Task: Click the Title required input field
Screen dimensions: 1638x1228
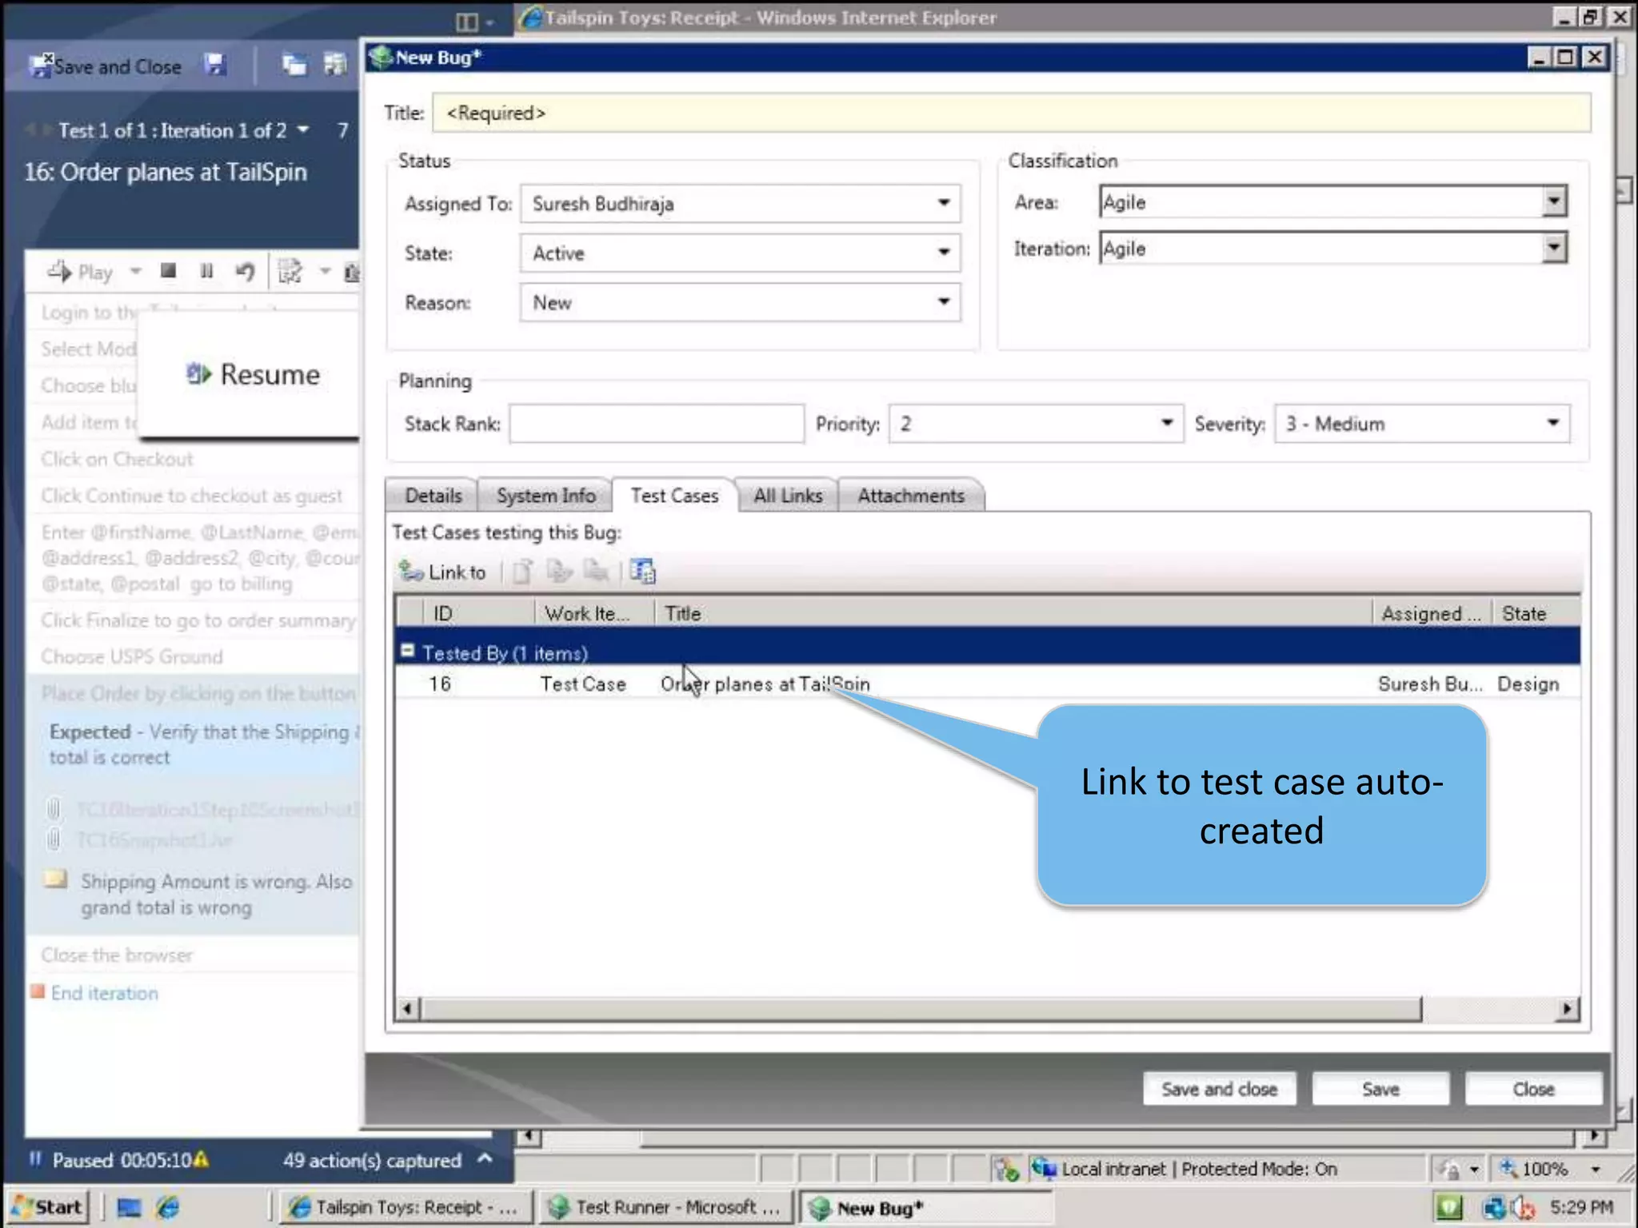Action: 1011,113
